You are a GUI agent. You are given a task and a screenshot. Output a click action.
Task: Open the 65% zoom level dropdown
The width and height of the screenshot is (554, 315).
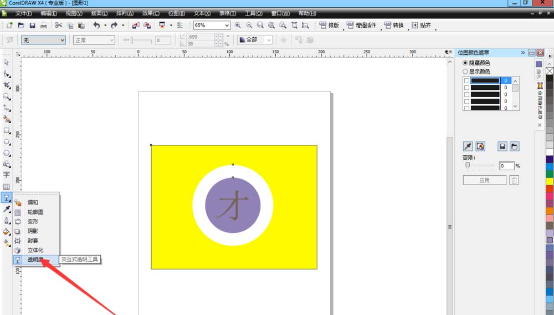[227, 26]
